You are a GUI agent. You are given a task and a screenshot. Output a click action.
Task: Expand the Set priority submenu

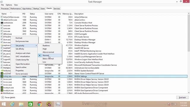[x=25, y=45]
